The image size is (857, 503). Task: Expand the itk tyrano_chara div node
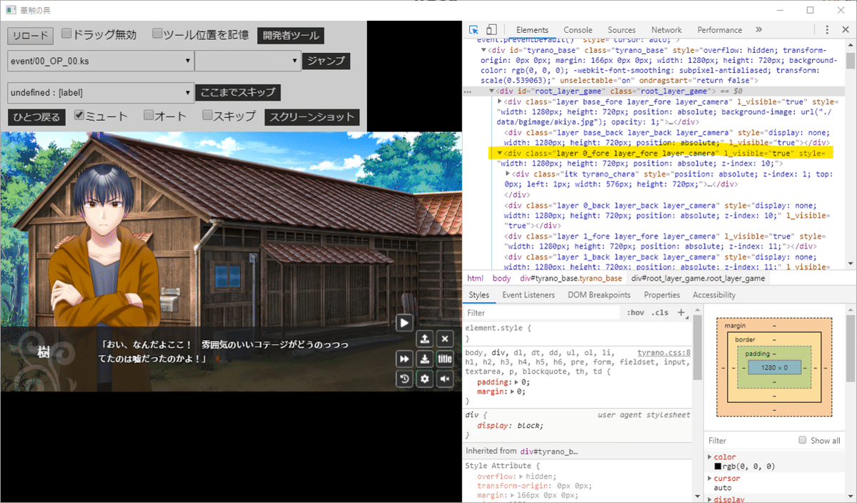coord(508,174)
